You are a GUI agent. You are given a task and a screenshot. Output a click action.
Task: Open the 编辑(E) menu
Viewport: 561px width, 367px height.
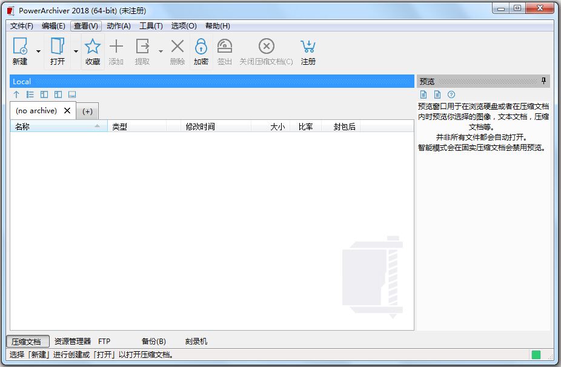53,26
